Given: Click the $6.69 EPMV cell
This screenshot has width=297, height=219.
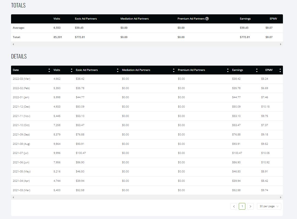Looking at the screenshot, I should coord(264,88).
